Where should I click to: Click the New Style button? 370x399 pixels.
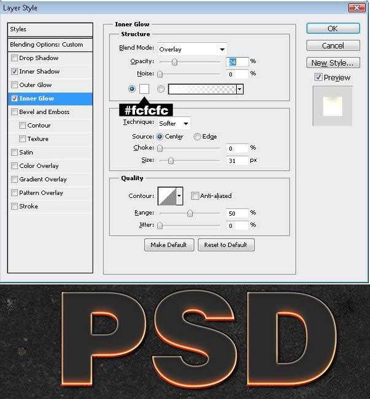tap(333, 63)
